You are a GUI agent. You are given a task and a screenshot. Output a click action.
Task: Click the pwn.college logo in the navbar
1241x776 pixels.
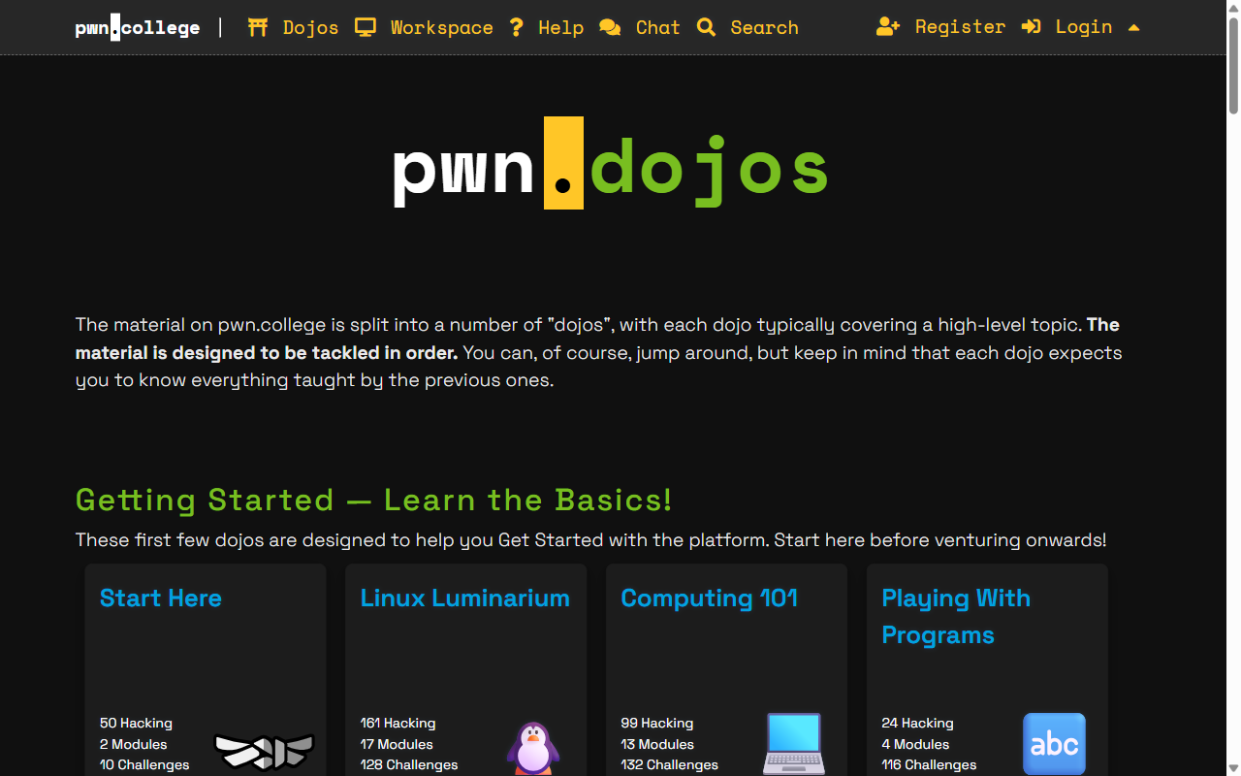[138, 27]
